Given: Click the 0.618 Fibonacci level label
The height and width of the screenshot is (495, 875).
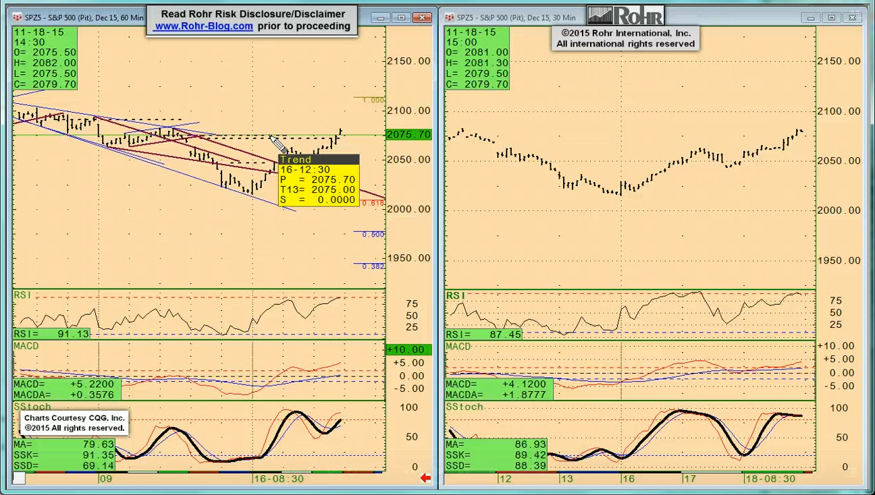Looking at the screenshot, I should [373, 203].
